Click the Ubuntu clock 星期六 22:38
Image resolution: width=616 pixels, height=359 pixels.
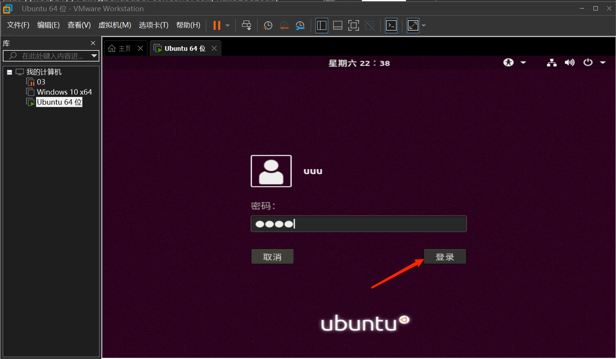359,63
